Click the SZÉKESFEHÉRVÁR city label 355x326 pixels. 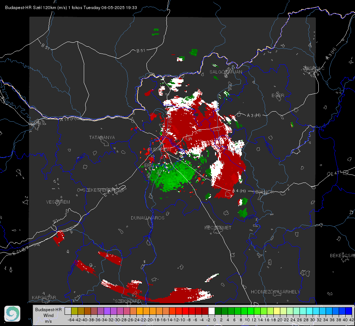(103, 190)
